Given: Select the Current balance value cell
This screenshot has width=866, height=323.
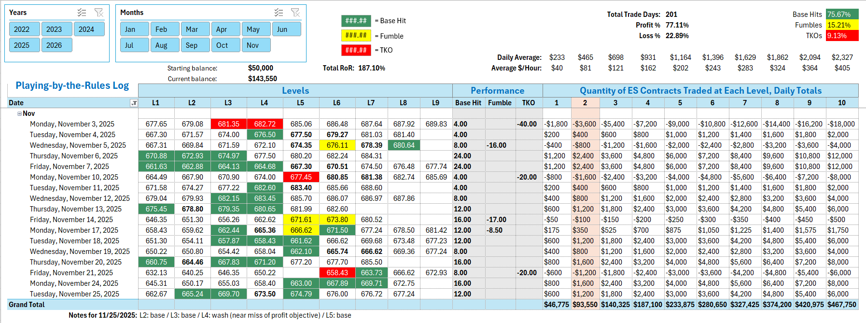Looking at the screenshot, I should click(x=262, y=79).
